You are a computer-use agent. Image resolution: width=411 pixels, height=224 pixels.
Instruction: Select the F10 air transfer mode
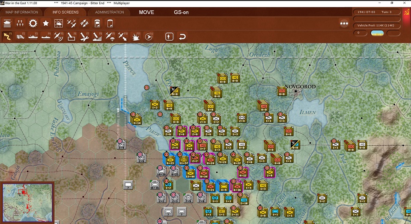123,37
